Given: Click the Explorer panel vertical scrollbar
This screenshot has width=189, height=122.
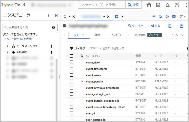Looking at the screenshot, I should [x=56, y=90].
